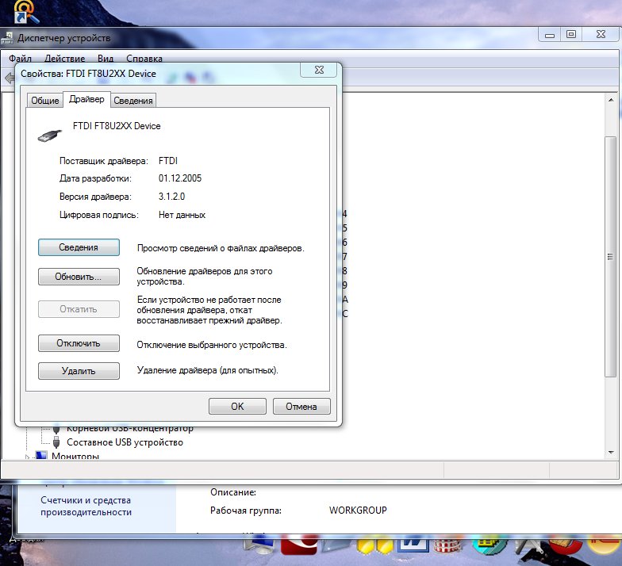Open the Действие menu
622x566 pixels.
(x=65, y=59)
